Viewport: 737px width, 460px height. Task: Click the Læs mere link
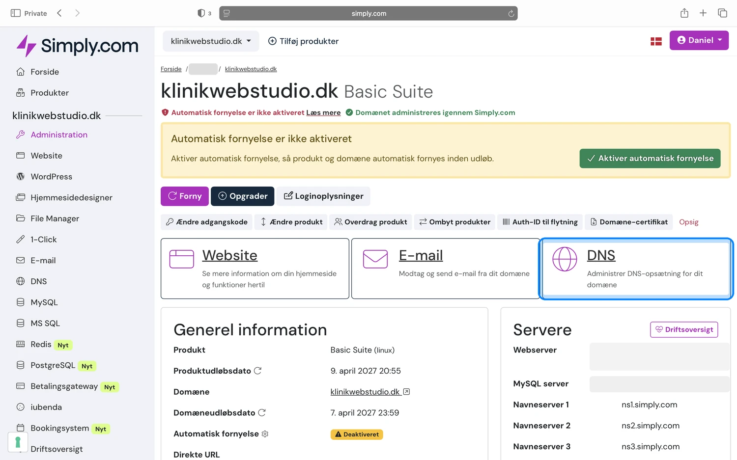click(323, 112)
